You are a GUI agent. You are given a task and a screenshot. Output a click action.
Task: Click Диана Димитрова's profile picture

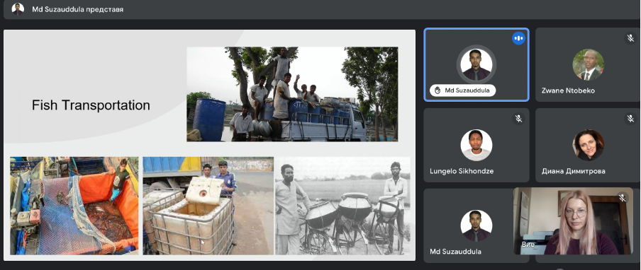[x=589, y=145]
